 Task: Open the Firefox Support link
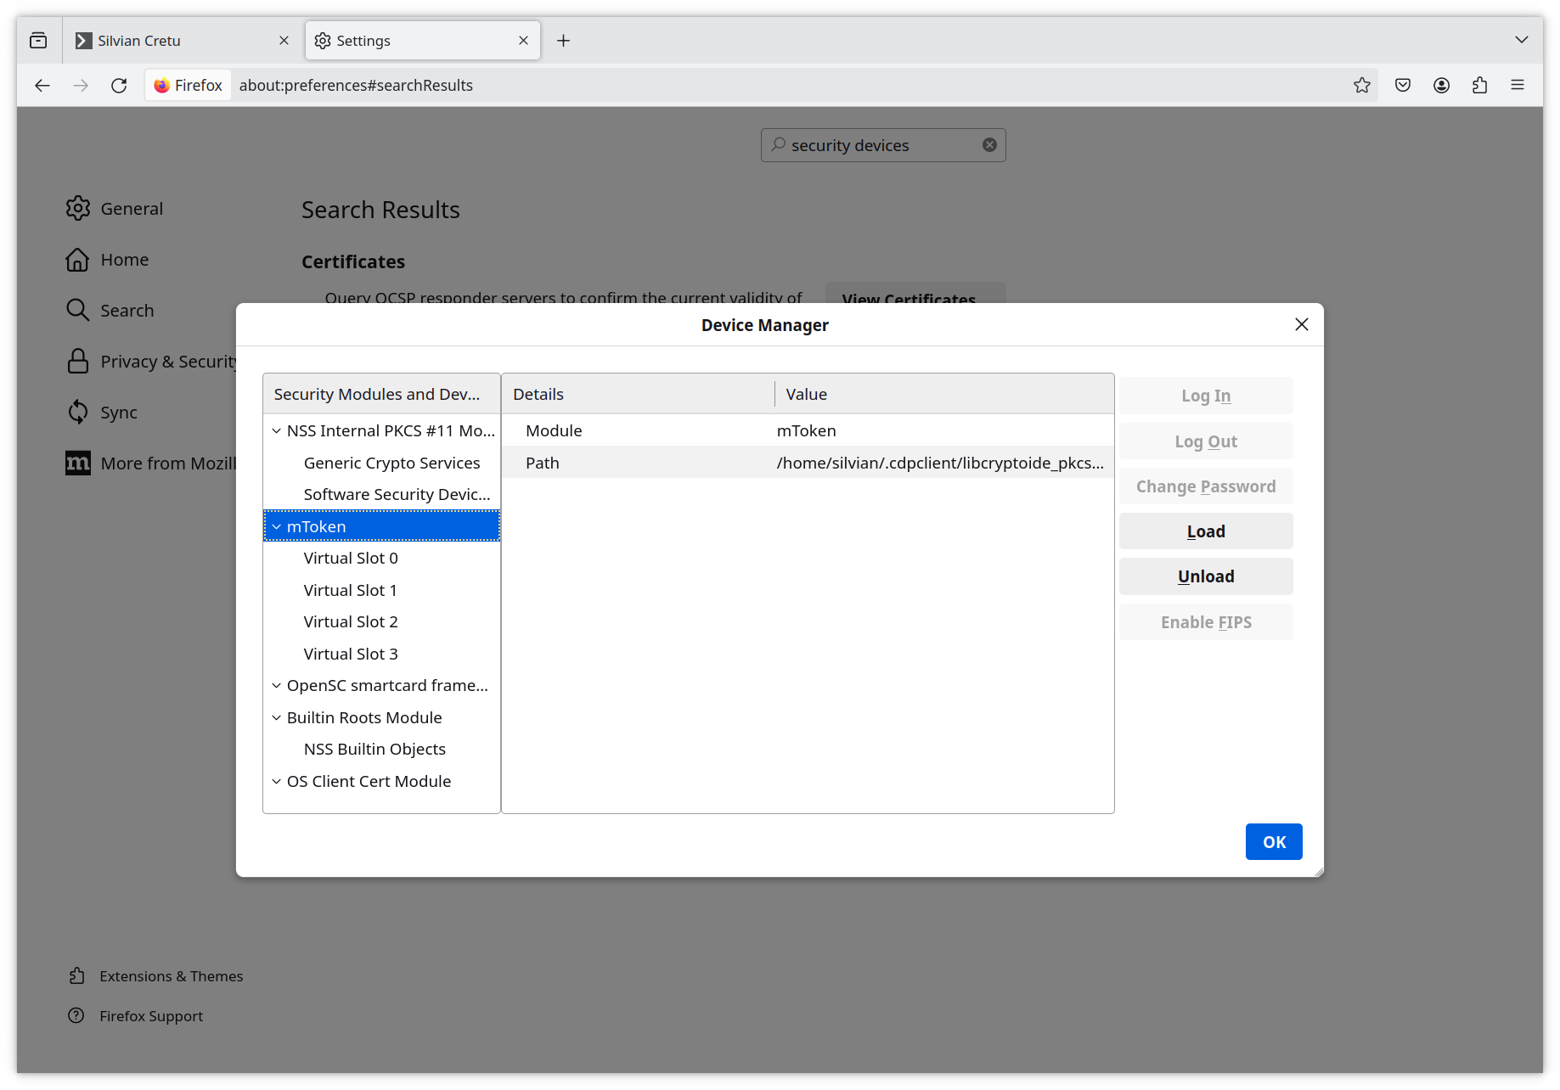tap(151, 1015)
